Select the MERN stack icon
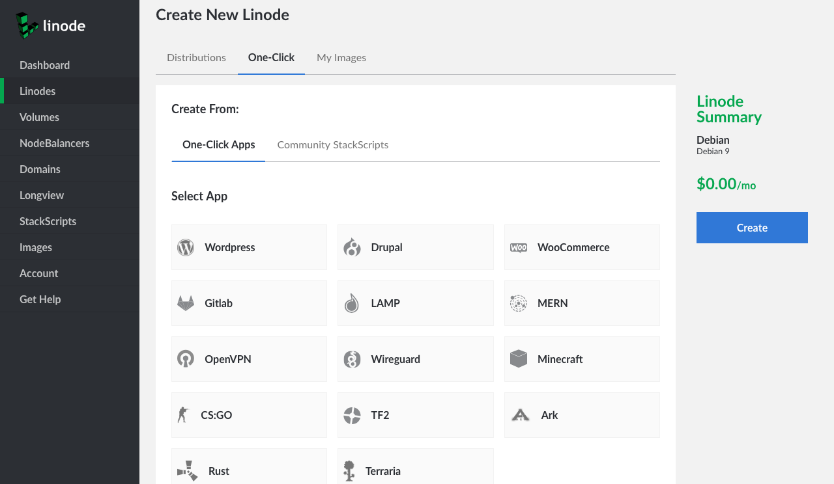Viewport: 834px width, 484px height. 519,303
